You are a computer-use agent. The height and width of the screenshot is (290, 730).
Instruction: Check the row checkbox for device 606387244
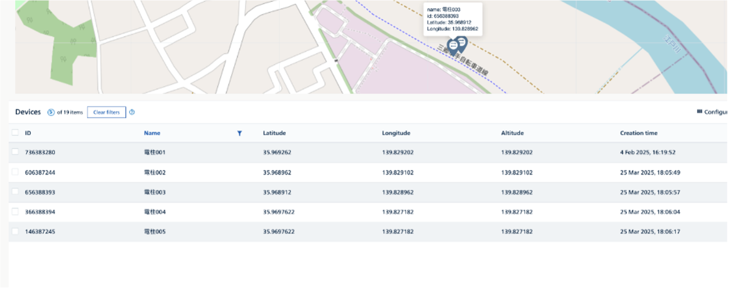pyautogui.click(x=15, y=172)
